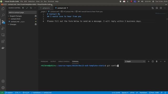Open the Source Control view icon
Viewport: 168px width, 94px height.
click(3, 22)
